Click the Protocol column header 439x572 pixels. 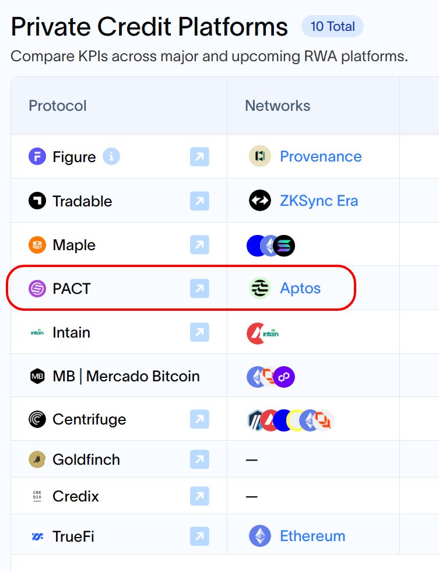click(x=58, y=106)
